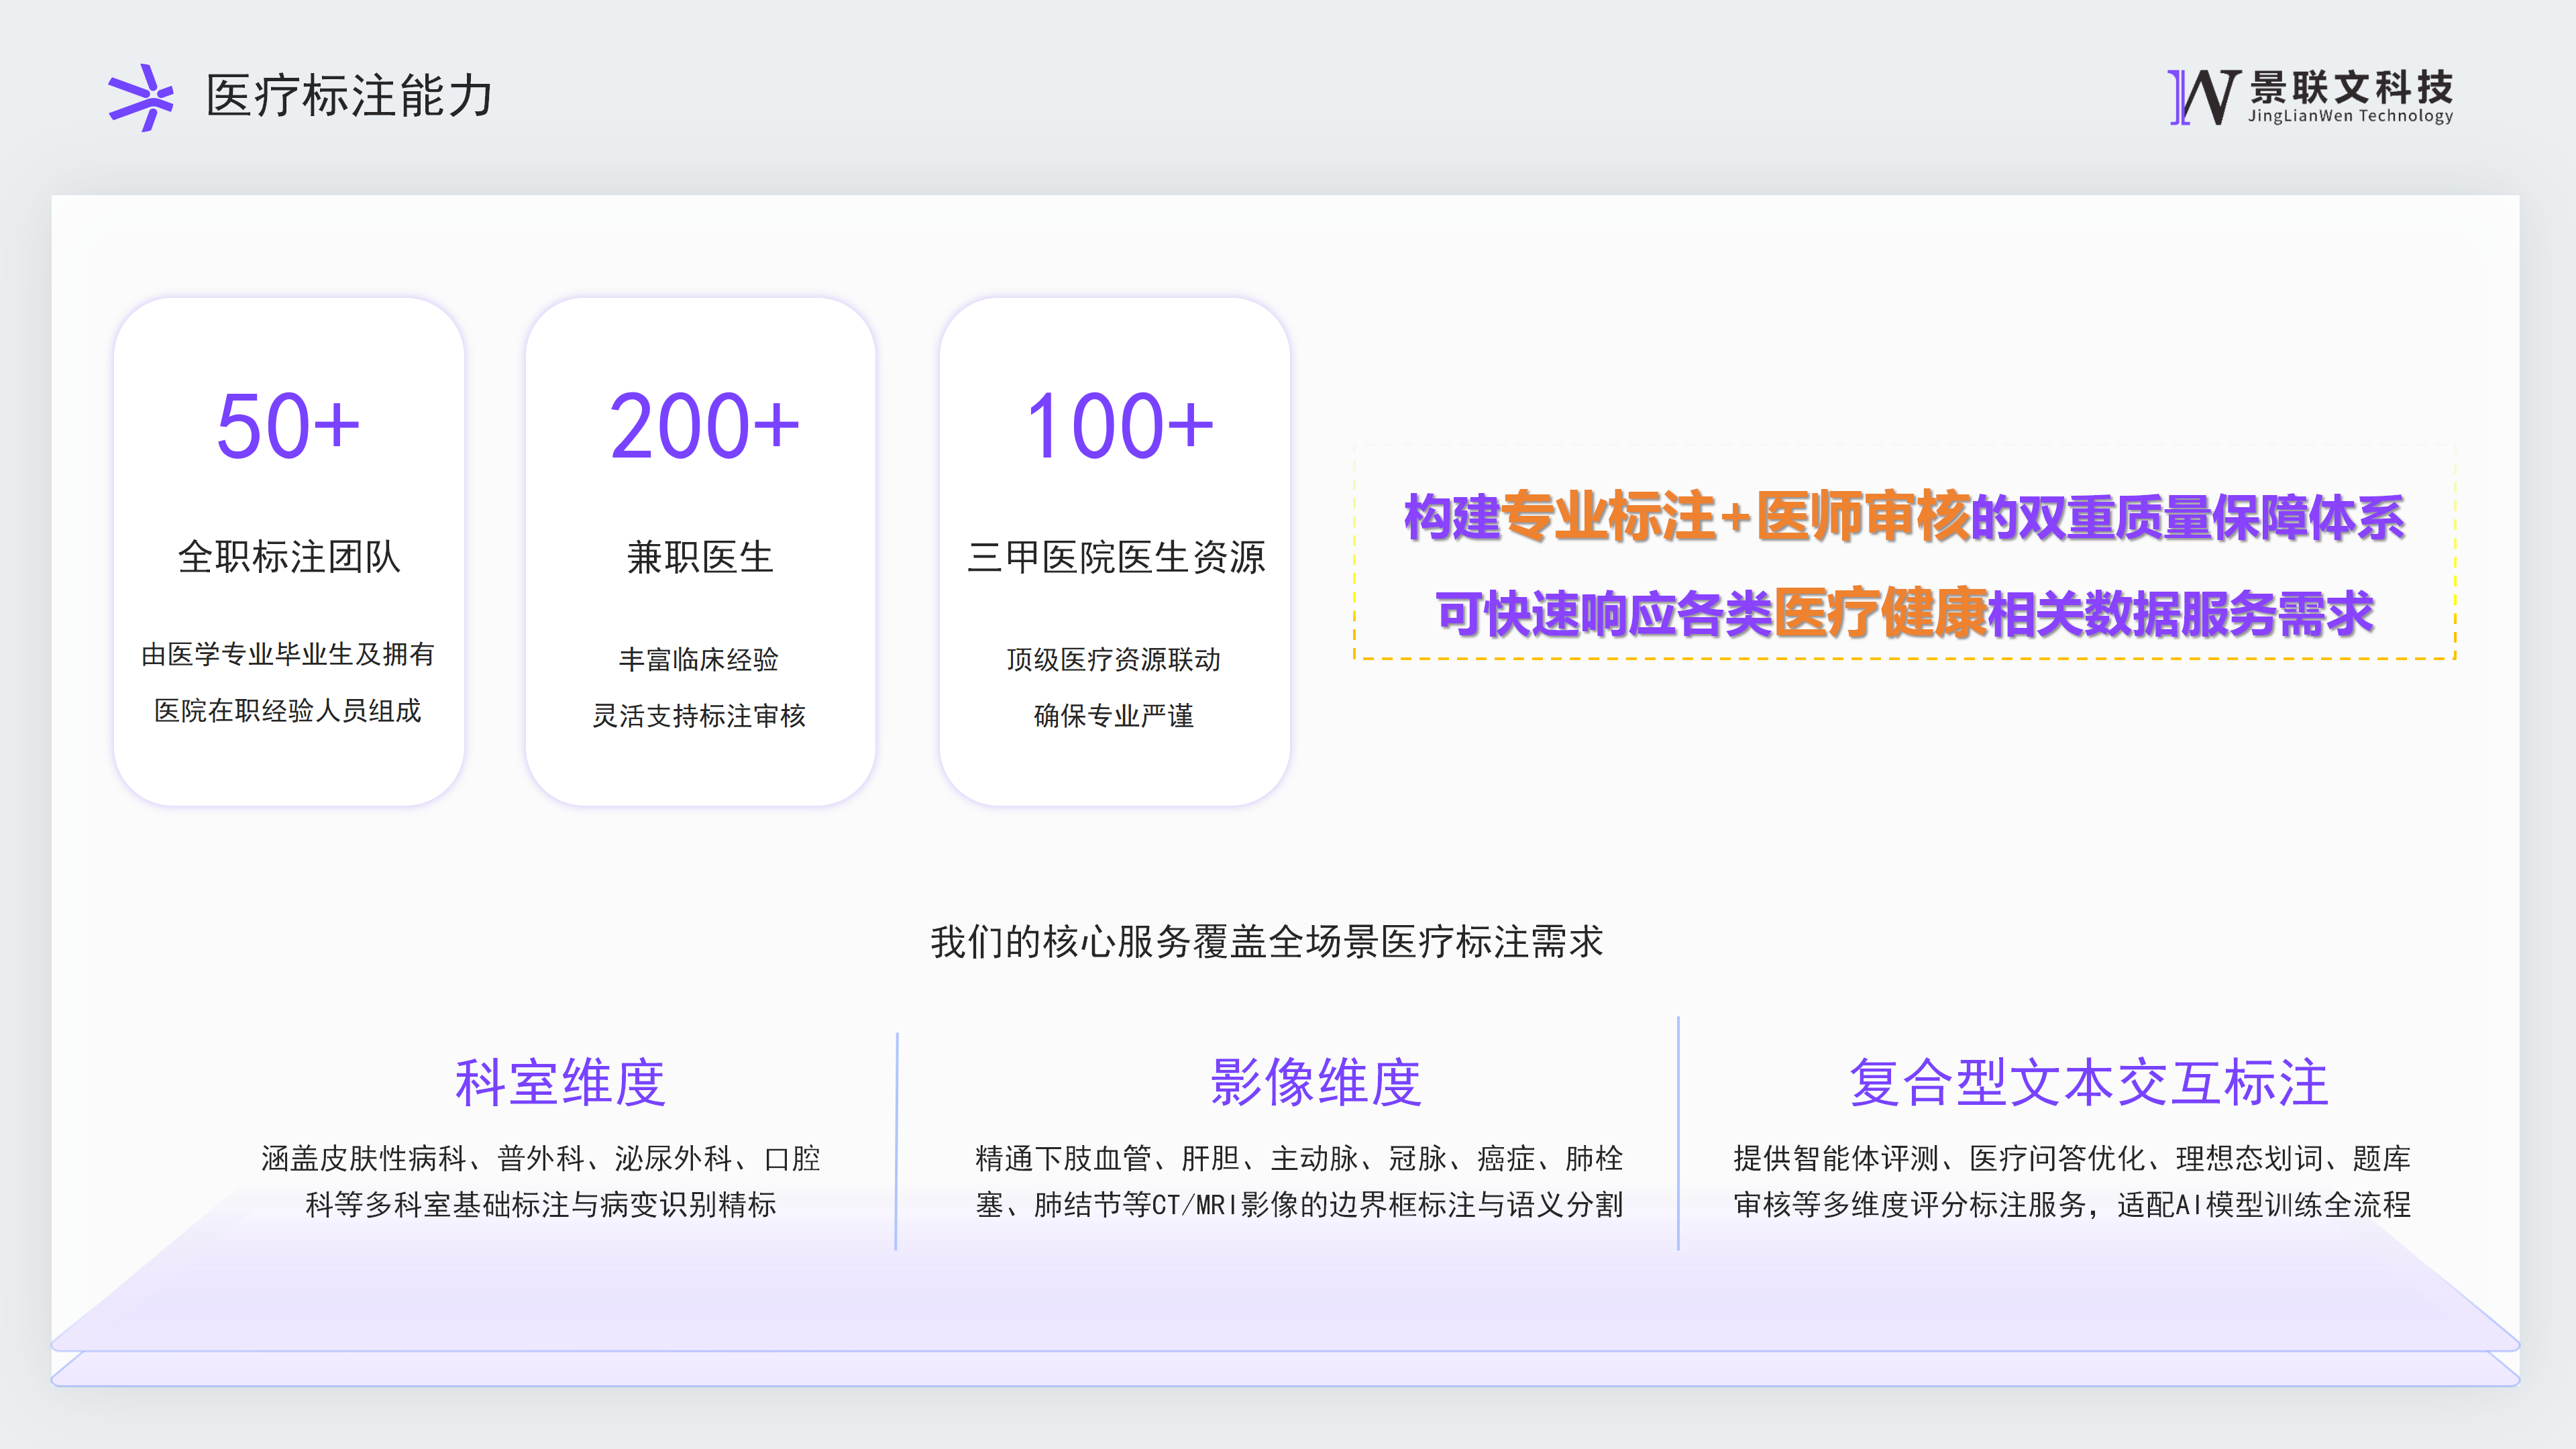The height and width of the screenshot is (1449, 2576).
Task: Select the label 三甲医院医生资源
Action: [1116, 557]
